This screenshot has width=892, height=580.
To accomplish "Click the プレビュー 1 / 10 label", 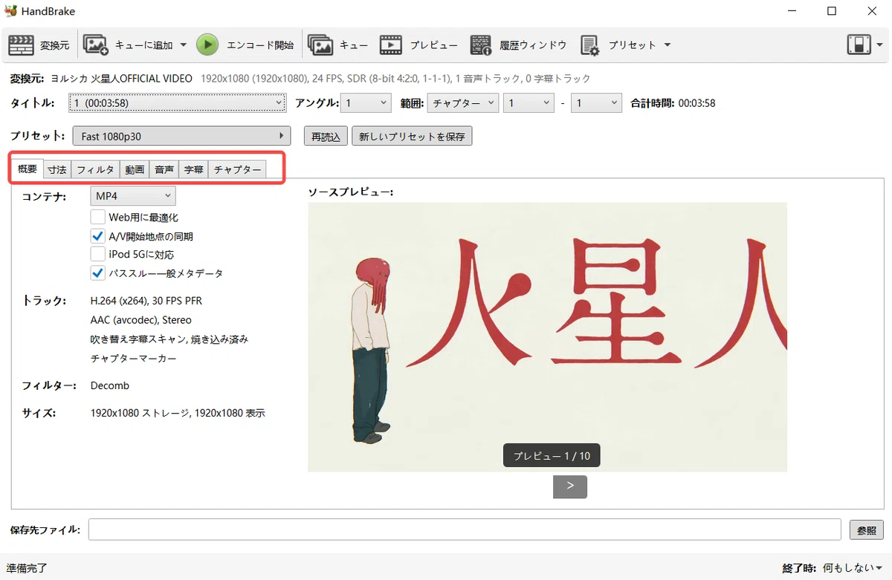I will [x=552, y=455].
